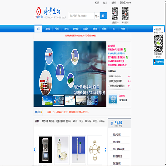This screenshot has height=166, width=166.
Task: Click the red Hopebio logo icon
Action: click(x=39, y=12)
